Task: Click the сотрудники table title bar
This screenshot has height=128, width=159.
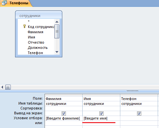Action: point(39,16)
